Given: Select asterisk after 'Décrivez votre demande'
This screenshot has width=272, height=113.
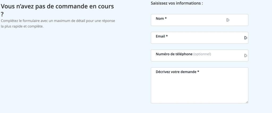Looking at the screenshot, I should point(198,71).
